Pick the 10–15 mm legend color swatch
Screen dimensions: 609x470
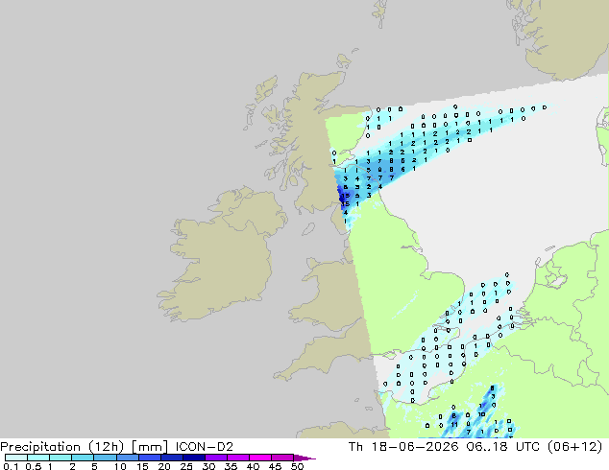[x=127, y=458]
